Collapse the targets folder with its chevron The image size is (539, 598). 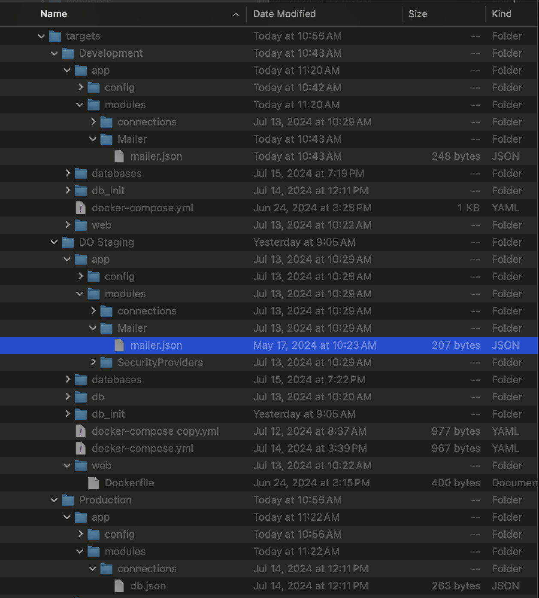(41, 36)
